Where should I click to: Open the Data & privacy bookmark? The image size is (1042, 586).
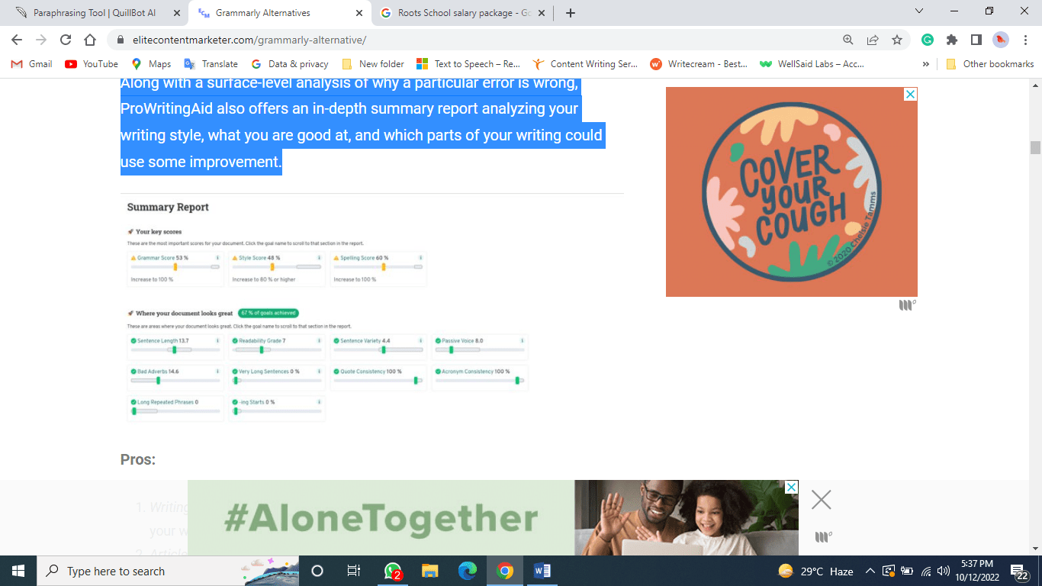[290, 64]
